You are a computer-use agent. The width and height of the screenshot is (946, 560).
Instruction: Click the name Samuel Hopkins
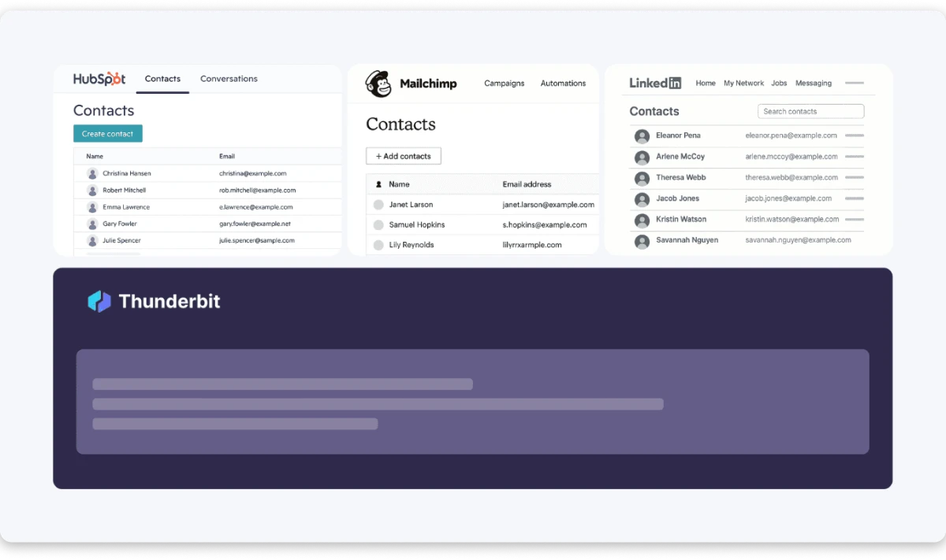tap(417, 224)
